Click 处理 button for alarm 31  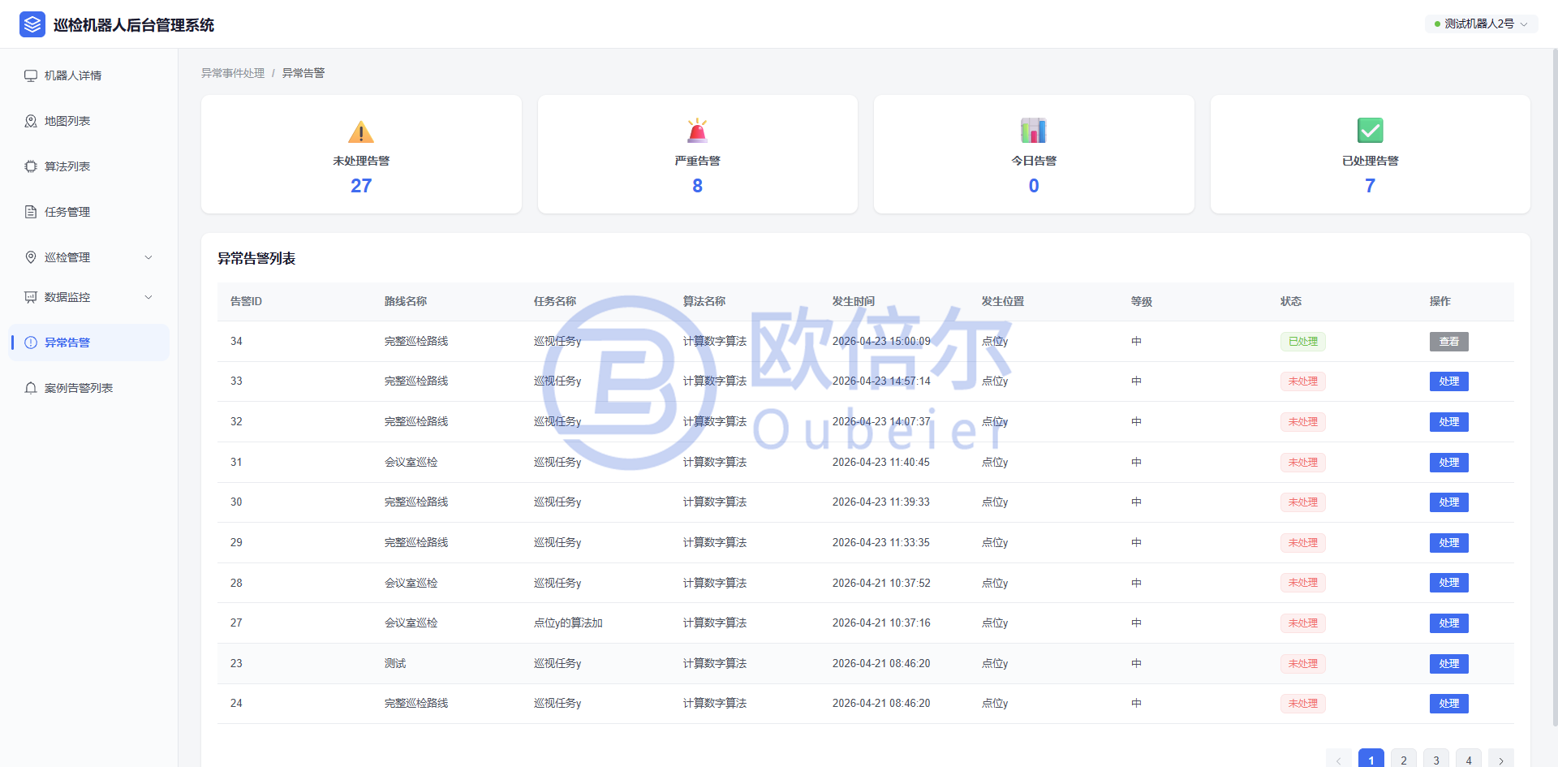click(x=1448, y=463)
